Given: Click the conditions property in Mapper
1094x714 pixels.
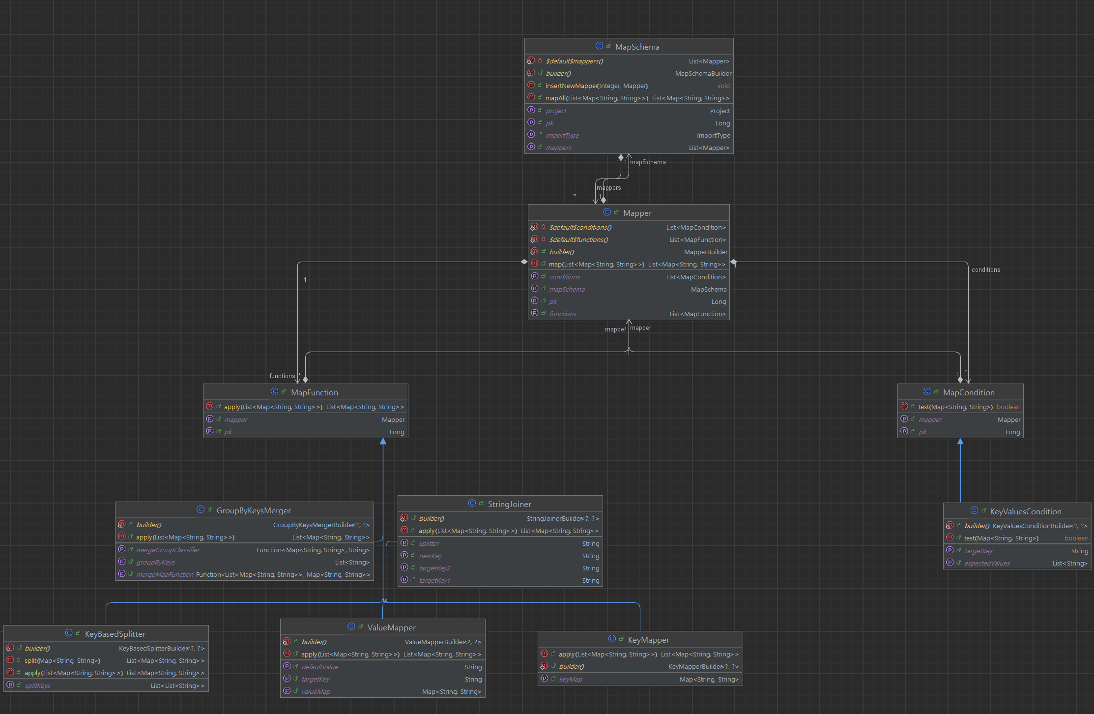Looking at the screenshot, I should tap(564, 277).
